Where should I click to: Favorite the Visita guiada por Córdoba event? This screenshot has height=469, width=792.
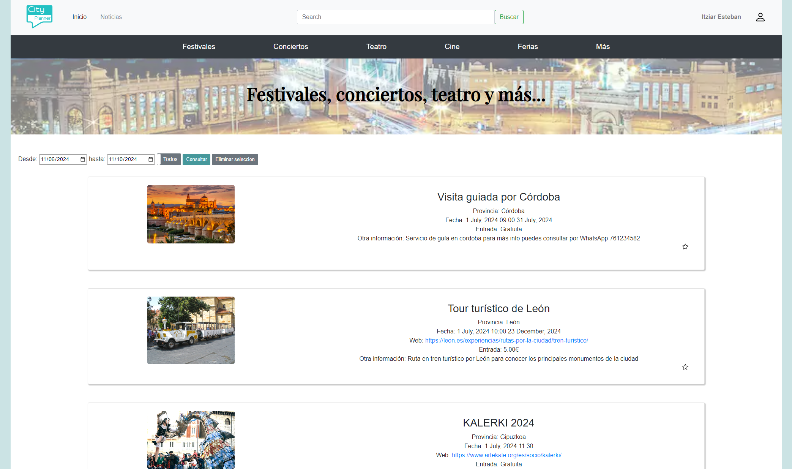pos(685,247)
